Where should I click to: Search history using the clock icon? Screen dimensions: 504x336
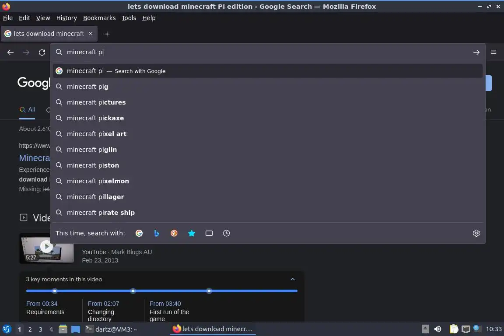point(226,233)
